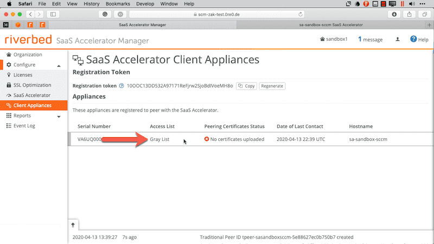Click the Organization home icon in sidebar
The image size is (434, 244).
tap(9, 55)
